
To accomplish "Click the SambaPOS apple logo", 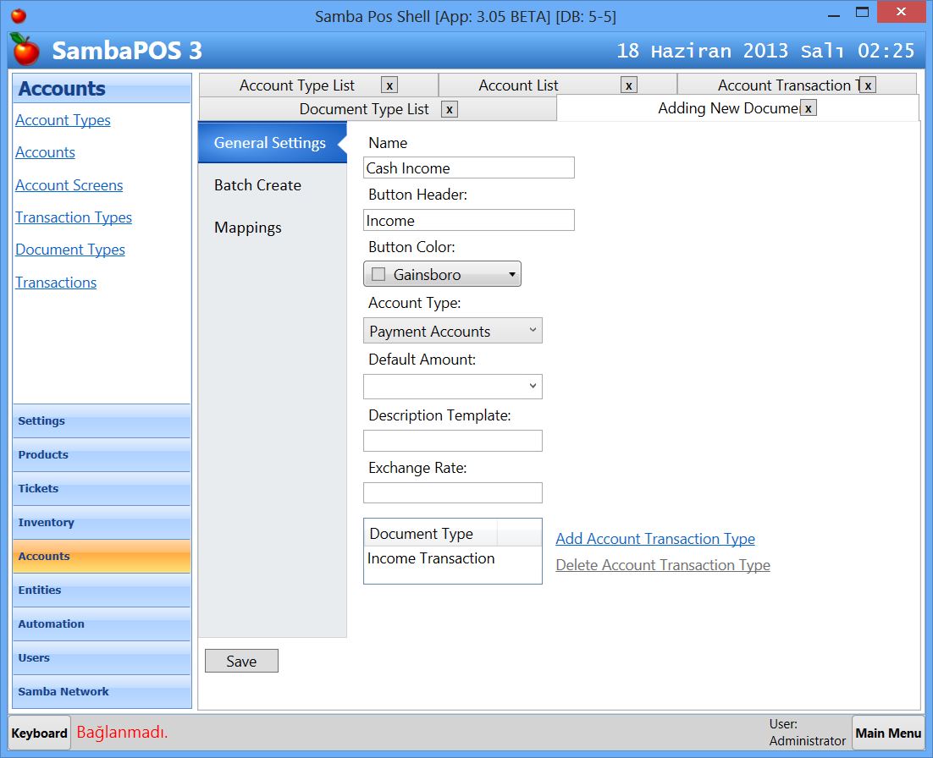I will 25,51.
